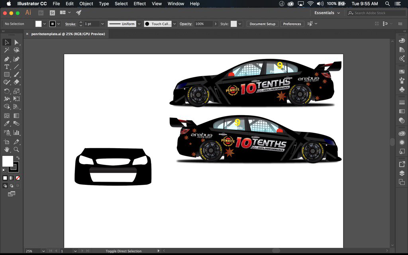This screenshot has width=408, height=255.
Task: Enable Draw Normal mode
Action: [x=5, y=186]
